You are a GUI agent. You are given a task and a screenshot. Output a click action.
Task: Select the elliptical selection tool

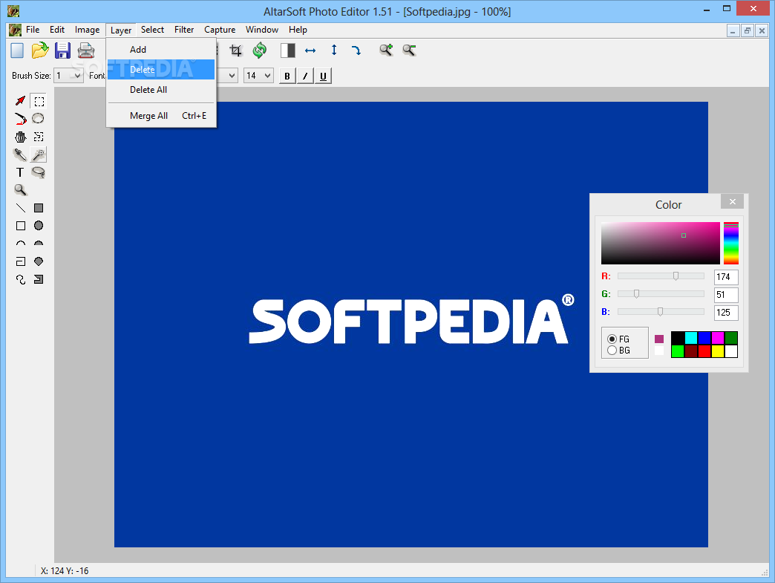pyautogui.click(x=38, y=119)
